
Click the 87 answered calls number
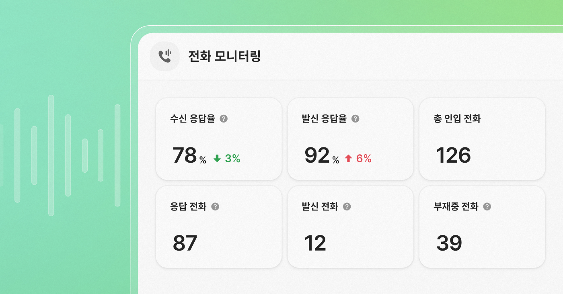(x=185, y=243)
